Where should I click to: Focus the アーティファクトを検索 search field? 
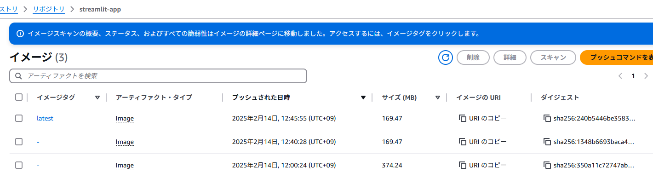tap(158, 76)
